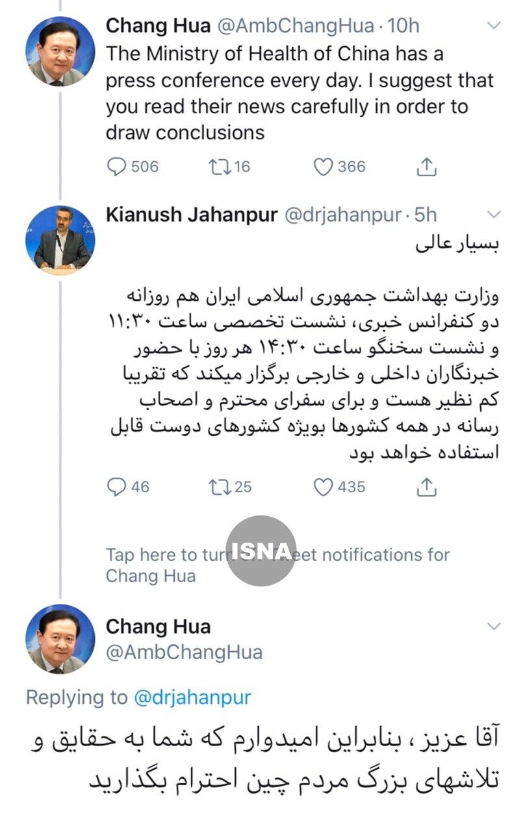This screenshot has width=525, height=832.
Task: Reply to Kianush Jahanpur's tweet
Action: tap(116, 487)
